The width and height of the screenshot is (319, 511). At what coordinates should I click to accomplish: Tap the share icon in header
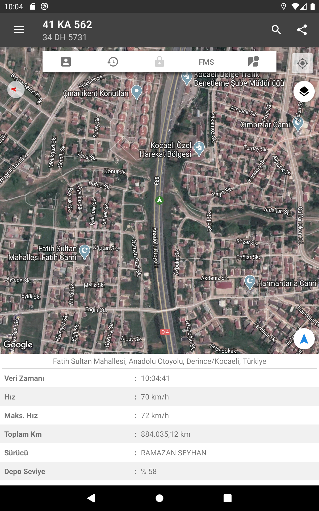point(302,30)
